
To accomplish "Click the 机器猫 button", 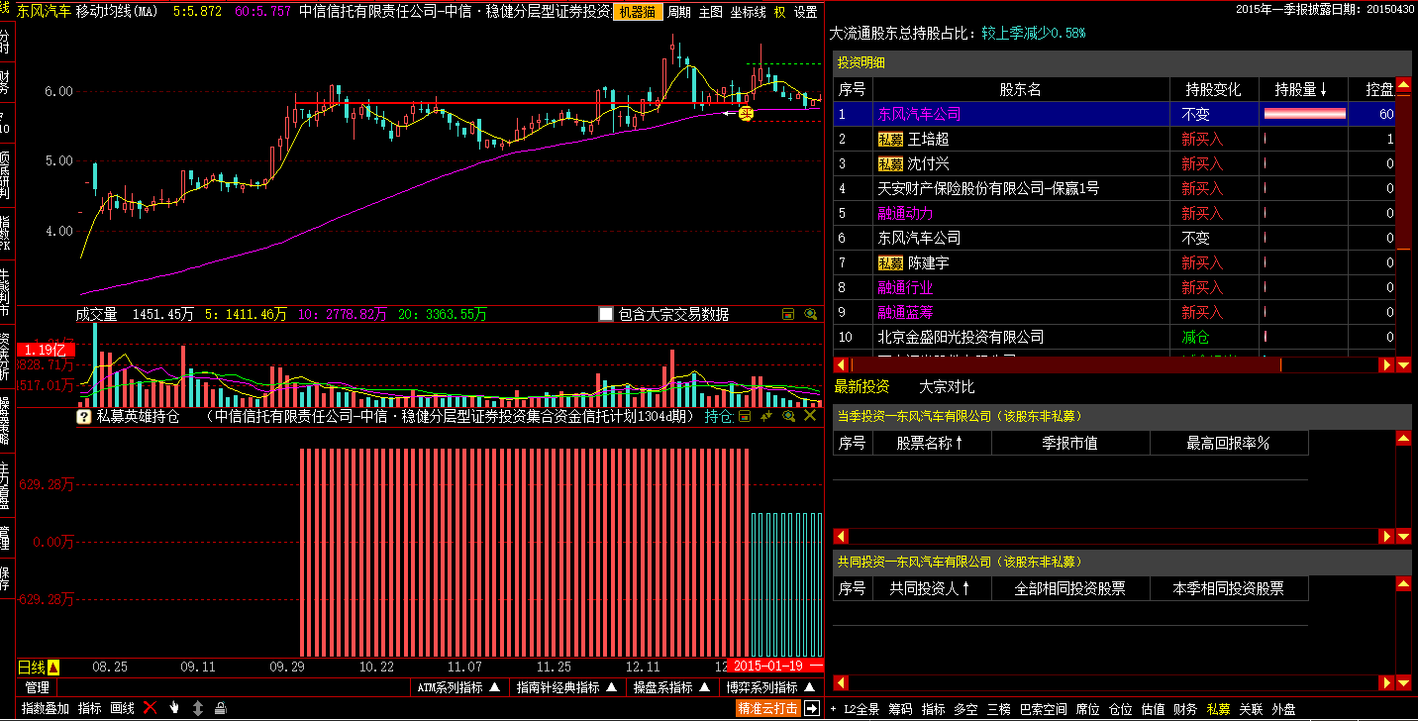I will [637, 12].
